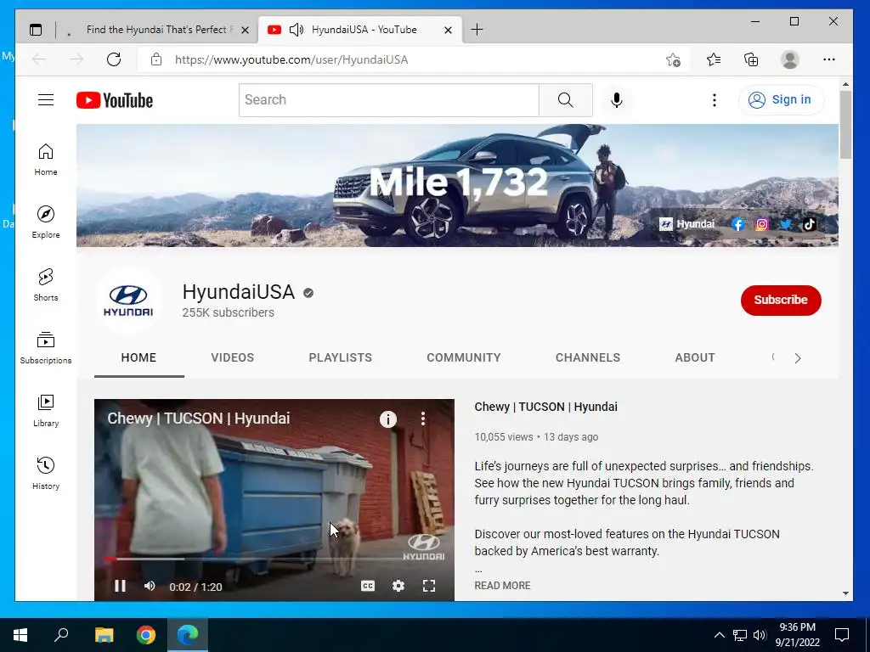
Task: Switch to the COMMUNITY tab
Action: 464,357
